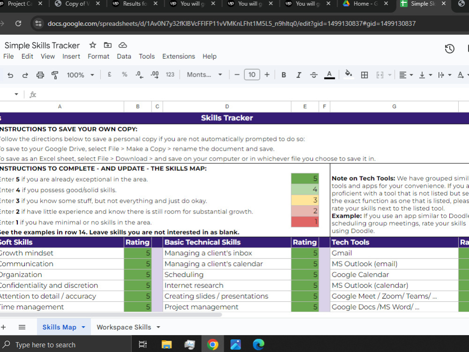Select the paint format roller tool
Viewport: 469px width, 352px height.
pyautogui.click(x=55, y=75)
